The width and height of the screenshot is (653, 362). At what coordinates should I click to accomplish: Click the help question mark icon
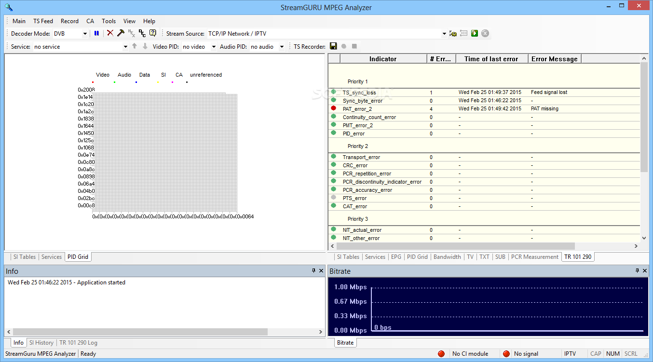[153, 33]
